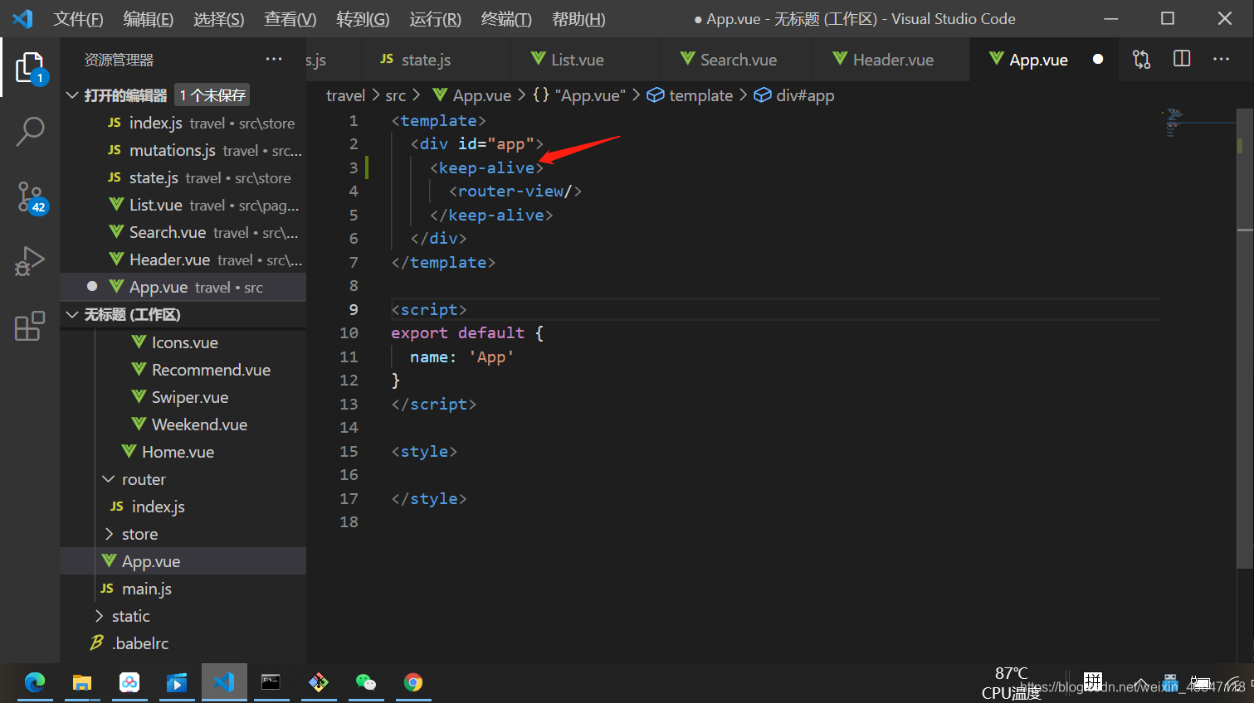Open the Baidu Netdisk taskbar icon
Viewport: 1254px width, 703px height.
pos(129,682)
